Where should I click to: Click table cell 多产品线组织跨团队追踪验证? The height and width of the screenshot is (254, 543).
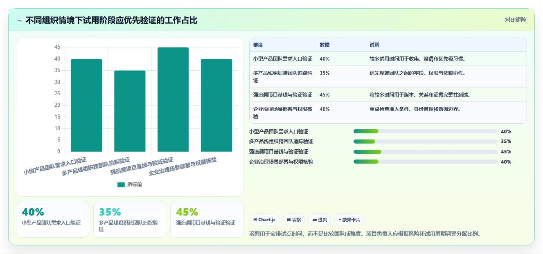point(283,76)
